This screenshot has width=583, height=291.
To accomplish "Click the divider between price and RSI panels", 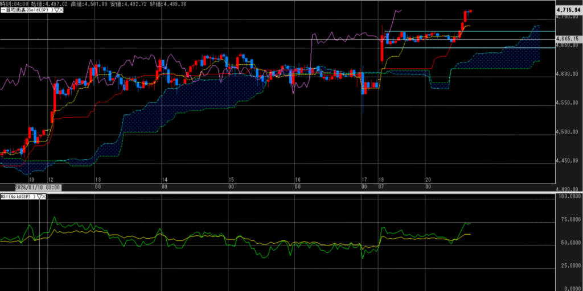I will point(285,193).
